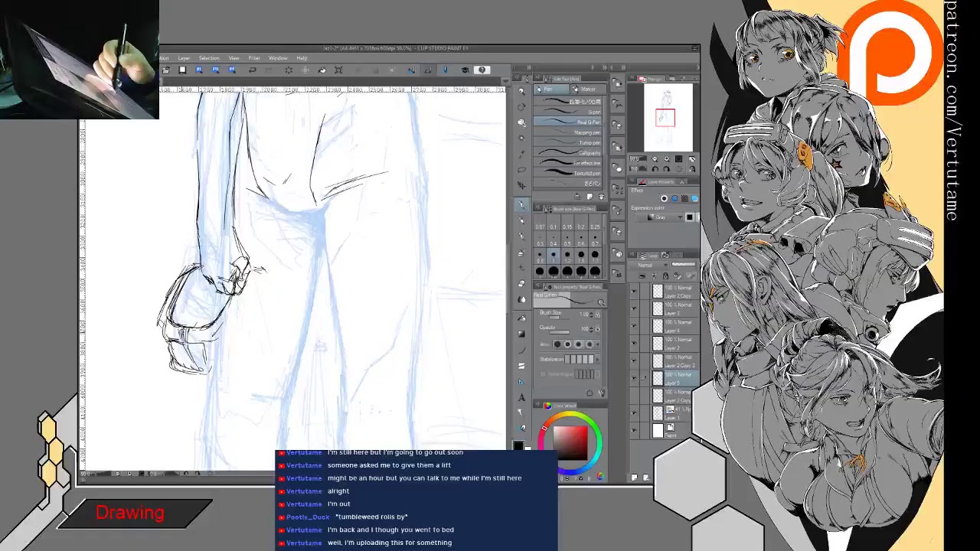Image resolution: width=980 pixels, height=551 pixels.
Task: Open the Filter menu
Action: coord(254,58)
